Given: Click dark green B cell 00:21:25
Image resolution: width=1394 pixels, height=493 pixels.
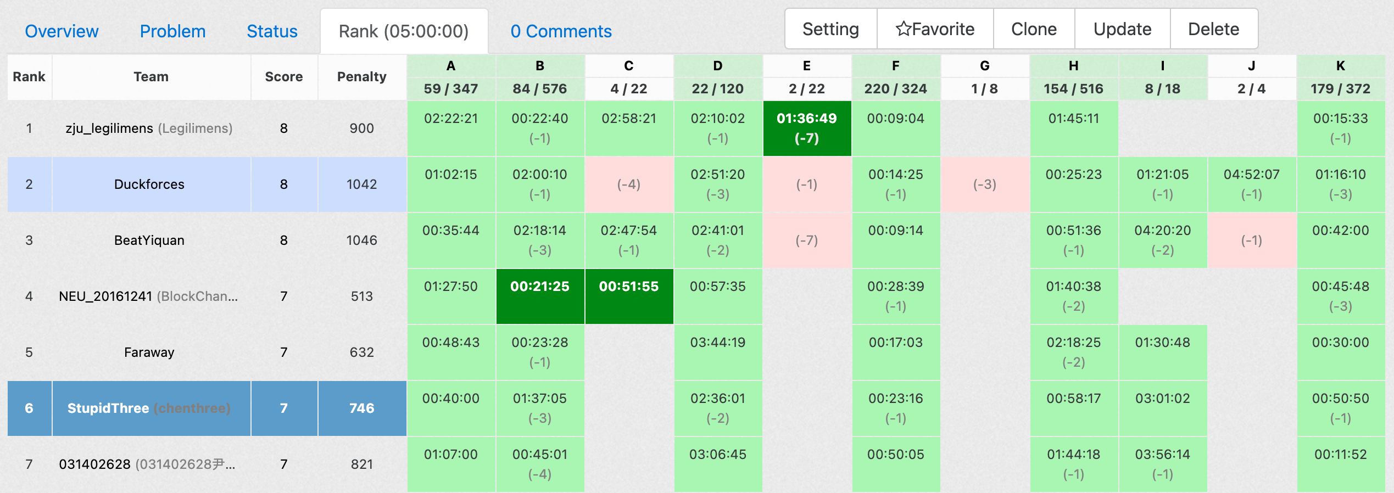Looking at the screenshot, I should pos(540,296).
